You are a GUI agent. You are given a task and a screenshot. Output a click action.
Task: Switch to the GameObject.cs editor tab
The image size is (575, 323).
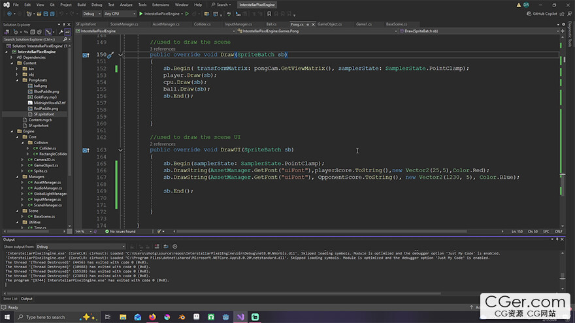click(329, 23)
